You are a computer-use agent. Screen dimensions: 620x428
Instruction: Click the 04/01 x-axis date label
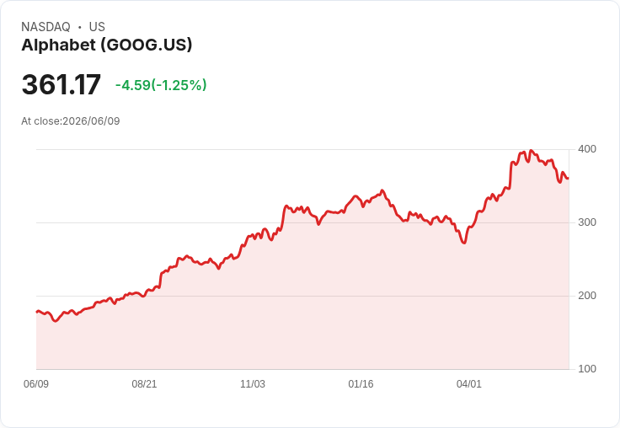coord(469,383)
